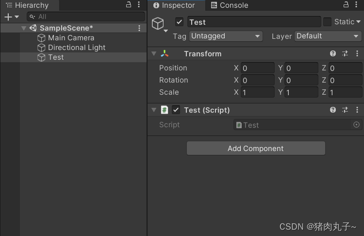Collapse the SampleScene tree node
The height and width of the screenshot is (236, 364).
23,28
